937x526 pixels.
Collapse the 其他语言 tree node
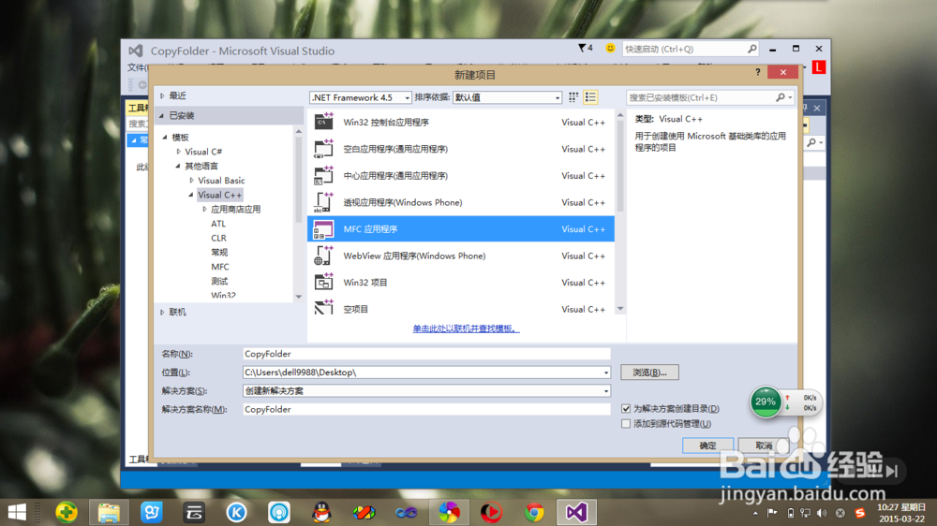coord(178,166)
